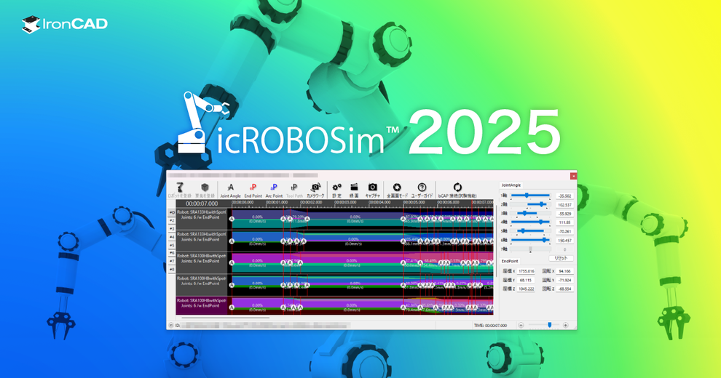Take a capture with camera icon
Image resolution: width=721 pixels, height=378 pixels.
372,190
